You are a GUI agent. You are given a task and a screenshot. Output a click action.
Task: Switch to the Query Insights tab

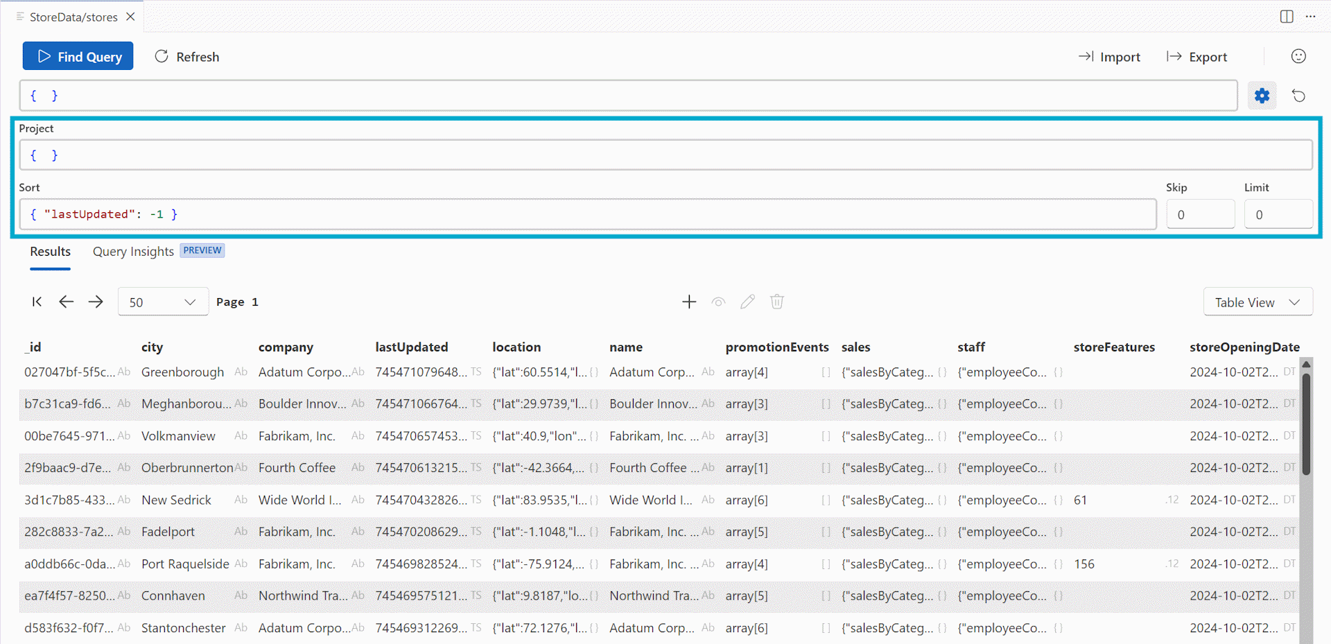133,252
